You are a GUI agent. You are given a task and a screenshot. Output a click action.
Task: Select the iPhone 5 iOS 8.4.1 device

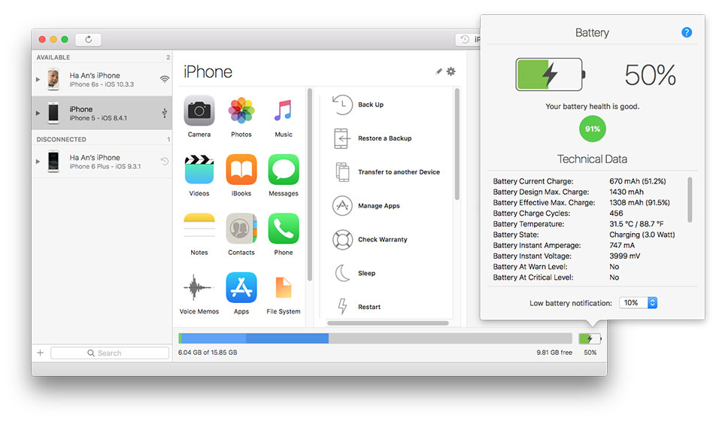coord(102,113)
